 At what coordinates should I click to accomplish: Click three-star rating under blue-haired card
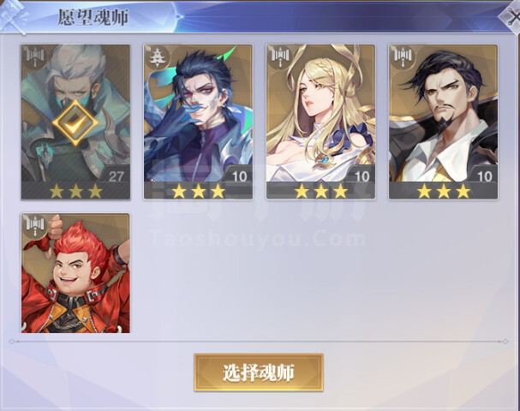pos(198,191)
